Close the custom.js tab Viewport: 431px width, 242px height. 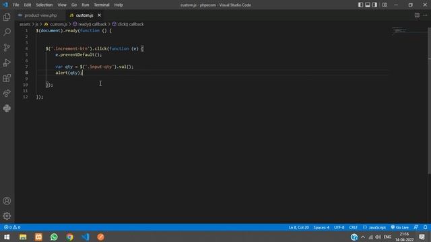pos(99,15)
